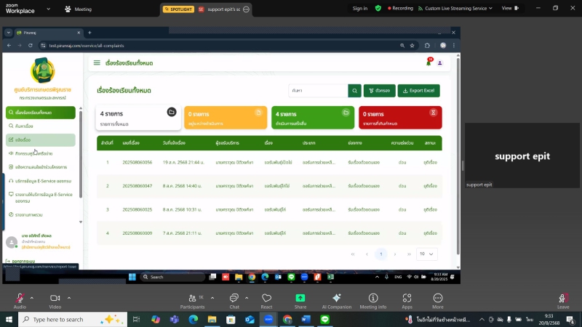Select the green 4-items card

(x=313, y=118)
